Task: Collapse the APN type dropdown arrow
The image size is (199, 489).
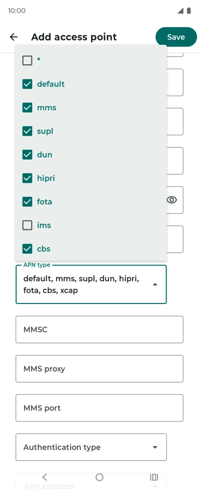Action: click(155, 285)
